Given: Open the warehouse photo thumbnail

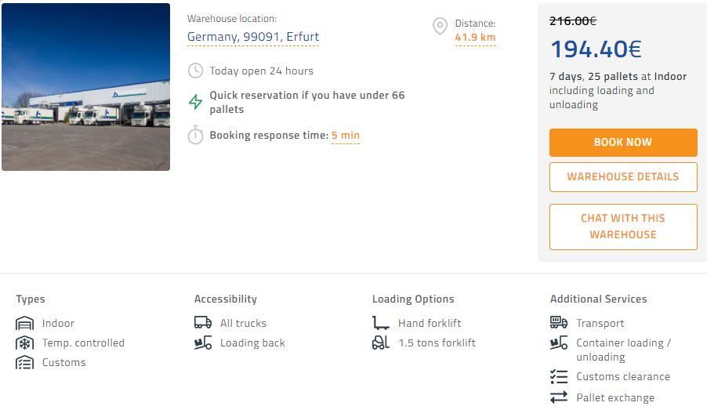Looking at the screenshot, I should coord(85,87).
